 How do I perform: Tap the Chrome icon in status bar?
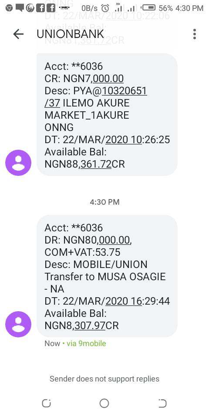9,8
